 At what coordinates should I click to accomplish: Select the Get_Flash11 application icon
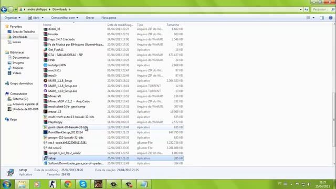(46, 49)
